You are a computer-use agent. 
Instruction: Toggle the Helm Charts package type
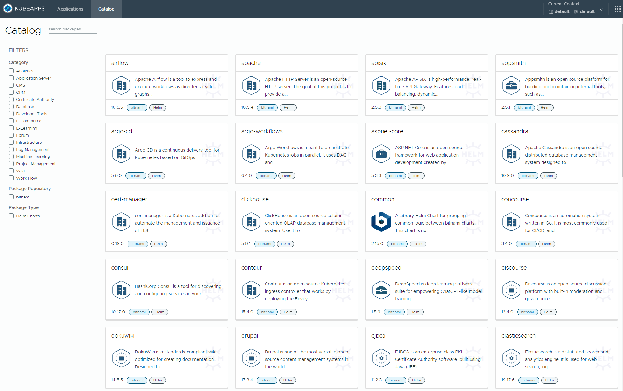point(11,216)
